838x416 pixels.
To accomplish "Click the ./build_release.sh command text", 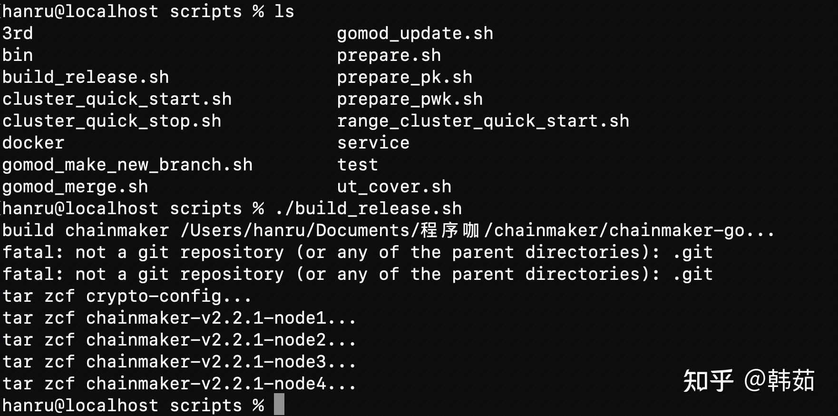I will (368, 208).
